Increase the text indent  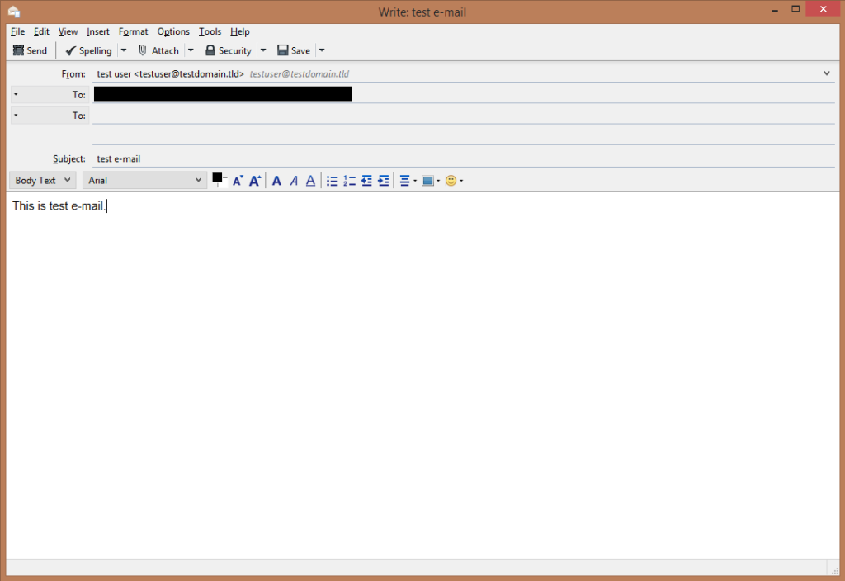383,180
